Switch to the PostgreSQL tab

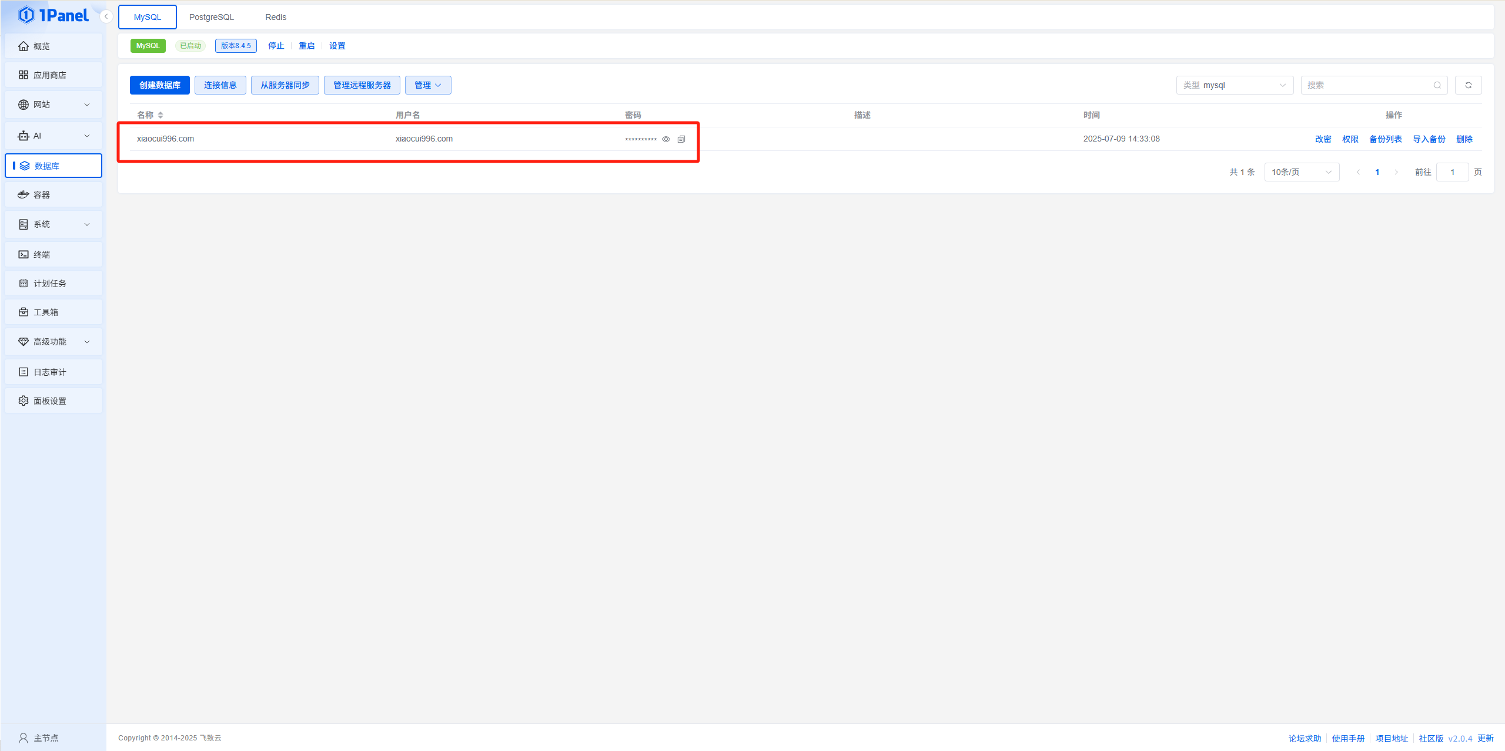coord(212,17)
